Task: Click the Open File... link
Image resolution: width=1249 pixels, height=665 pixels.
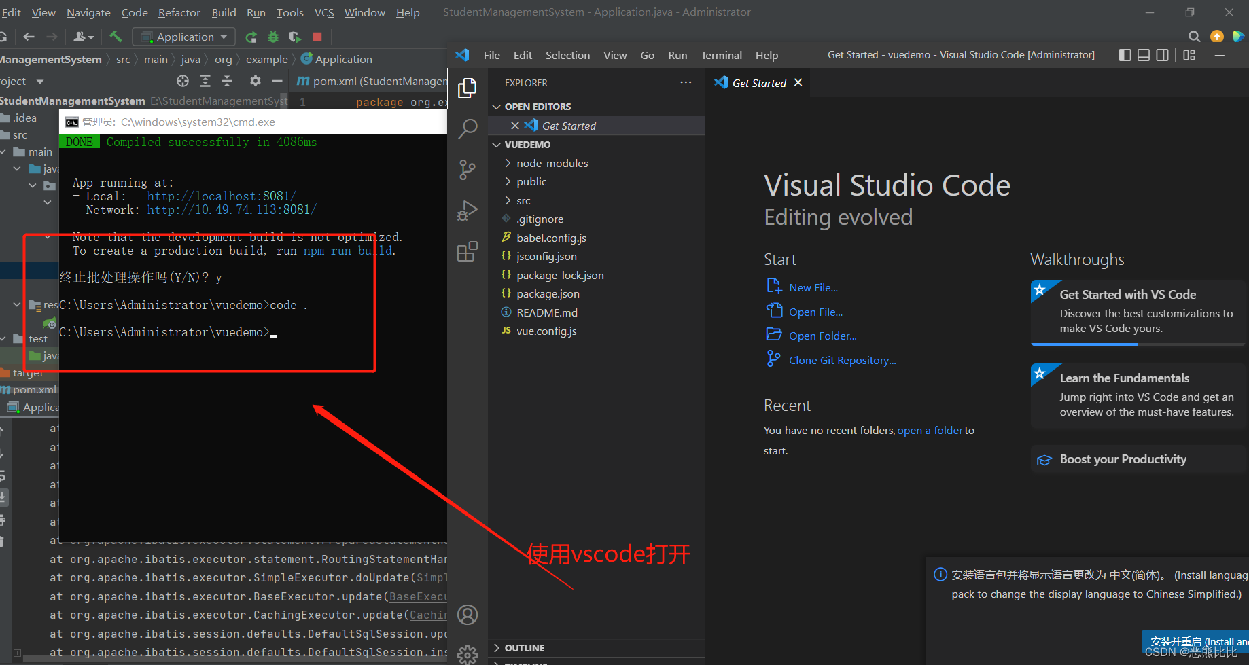Action: pos(815,312)
